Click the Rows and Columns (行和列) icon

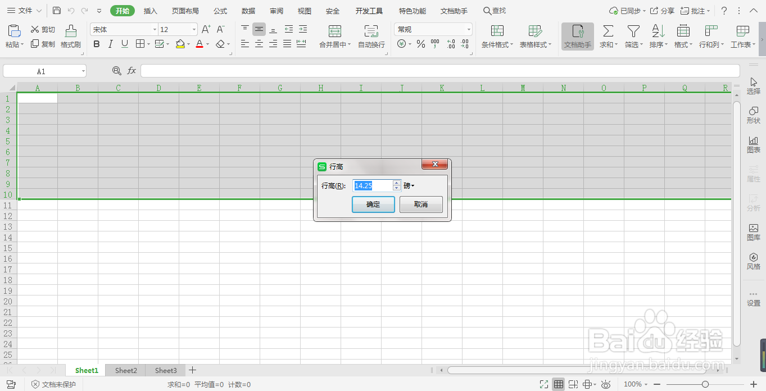click(x=711, y=31)
